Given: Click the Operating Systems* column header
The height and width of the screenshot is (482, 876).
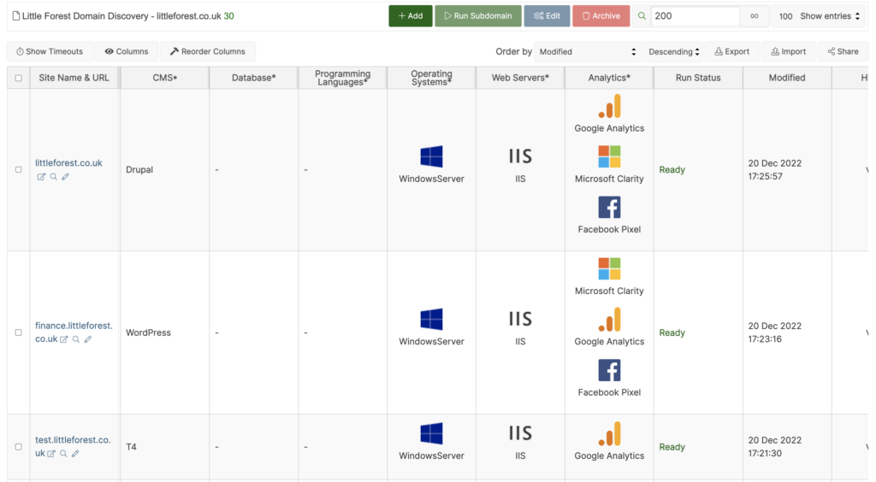Looking at the screenshot, I should click(431, 78).
